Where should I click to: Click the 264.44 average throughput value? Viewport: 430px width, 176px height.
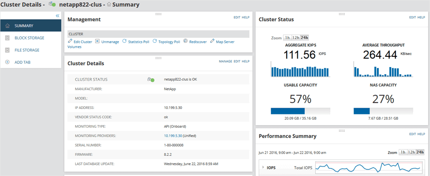pyautogui.click(x=380, y=55)
